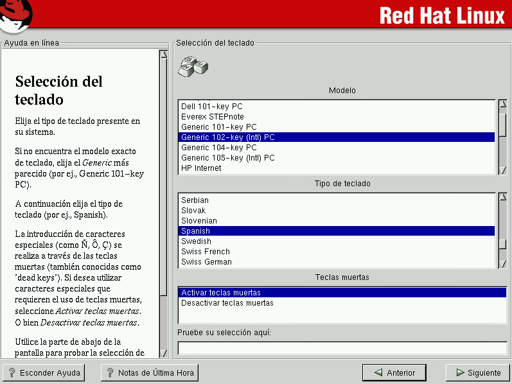Pick Swiss German keyboard layout

[206, 262]
